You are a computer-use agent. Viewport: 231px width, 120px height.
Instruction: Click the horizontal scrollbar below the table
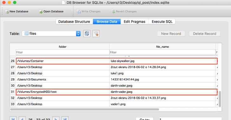coord(84,109)
